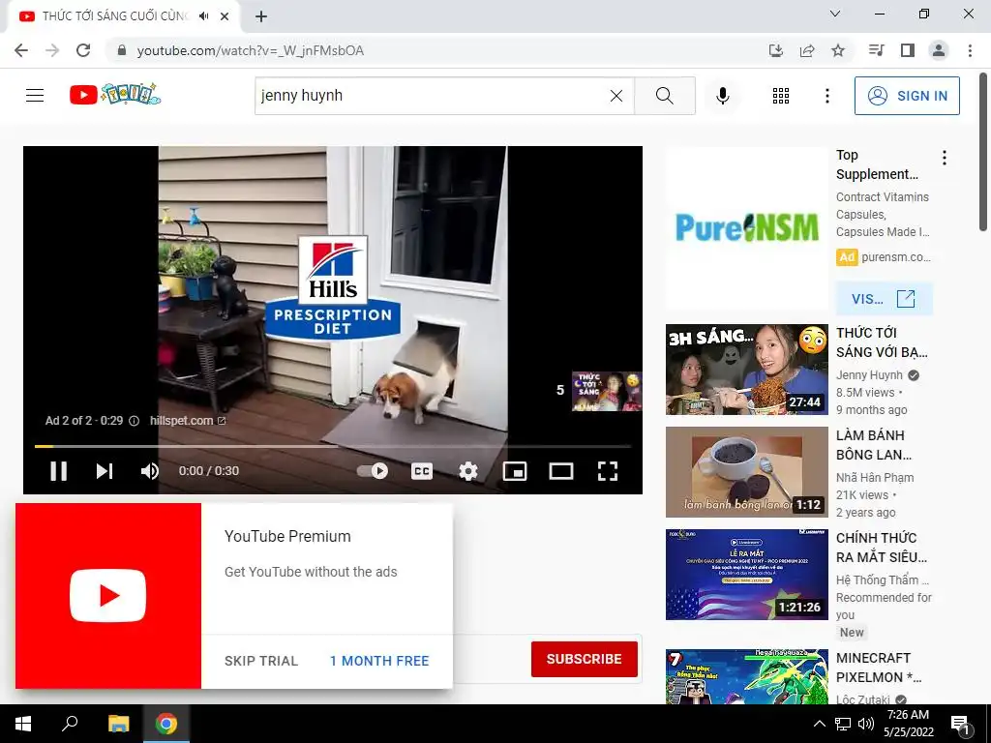
Task: Click the video progress bar
Action: click(333, 446)
